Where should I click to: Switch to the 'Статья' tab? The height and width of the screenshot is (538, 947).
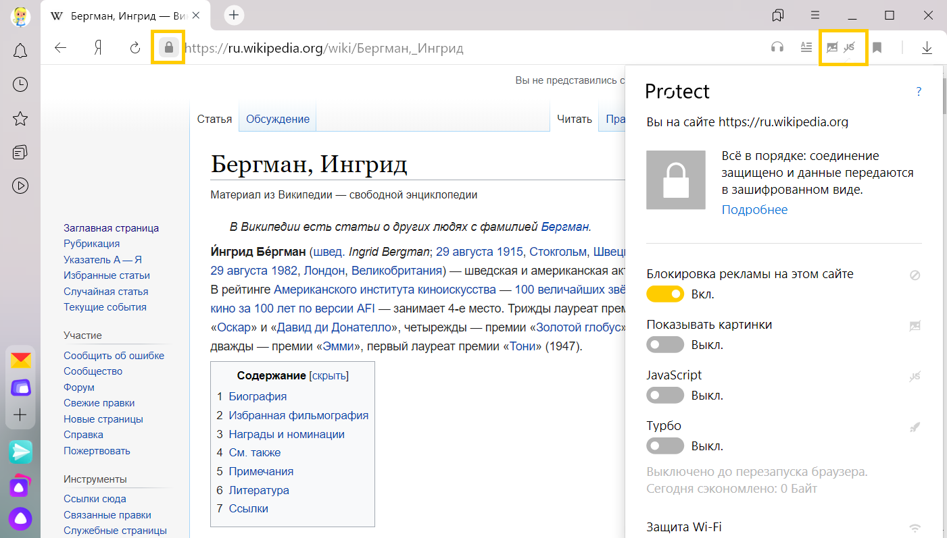214,119
